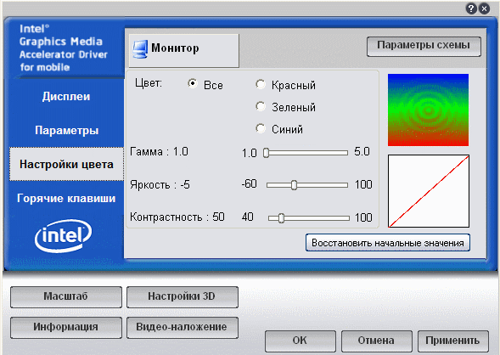Open Настройки 3D
The width and height of the screenshot is (500, 355).
pyautogui.click(x=183, y=297)
